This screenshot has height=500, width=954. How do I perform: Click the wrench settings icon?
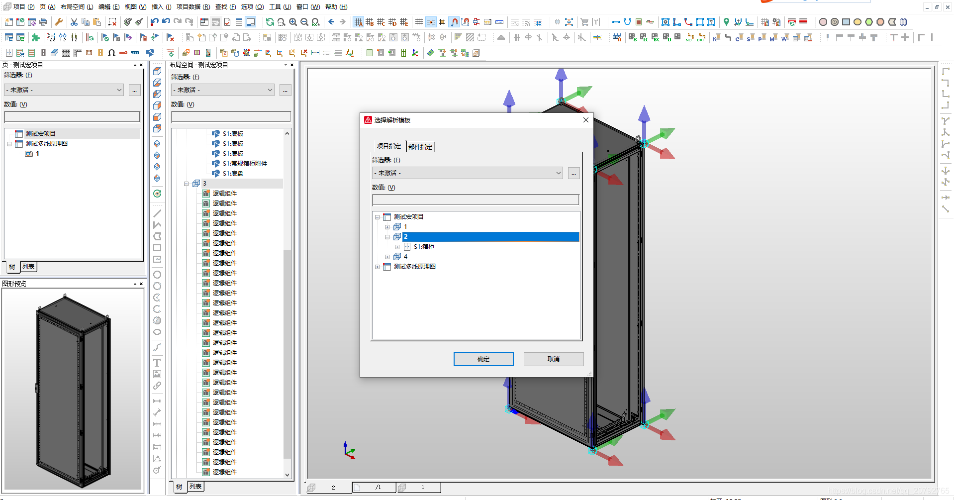[x=59, y=22]
